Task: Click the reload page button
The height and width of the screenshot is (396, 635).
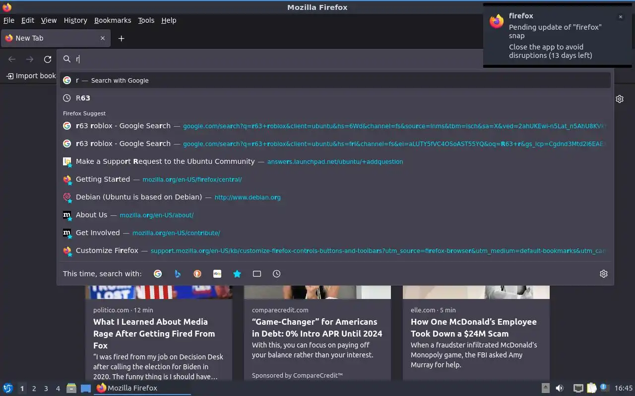Action: (48, 59)
